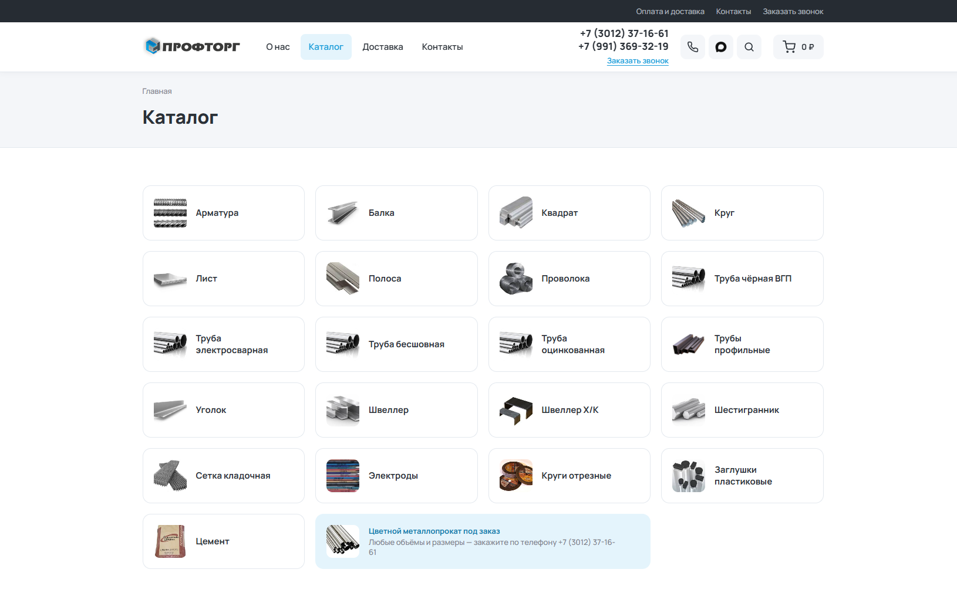Select the Каталог menu tab
The height and width of the screenshot is (603, 957).
326,47
